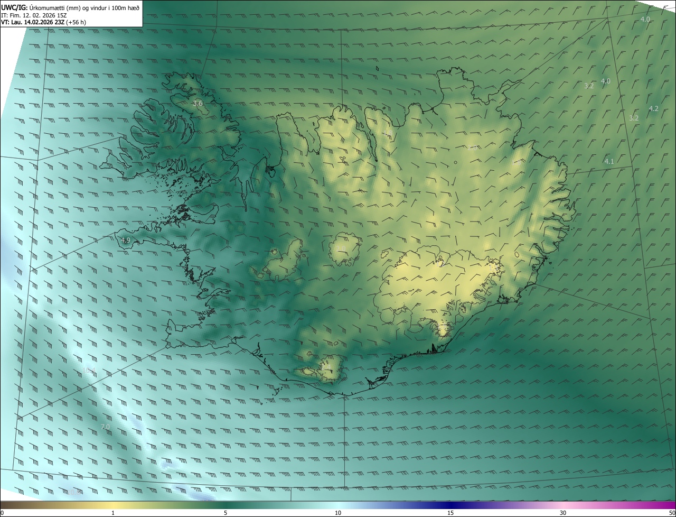Select the 4.2 value over the northeast sea

pyautogui.click(x=653, y=108)
